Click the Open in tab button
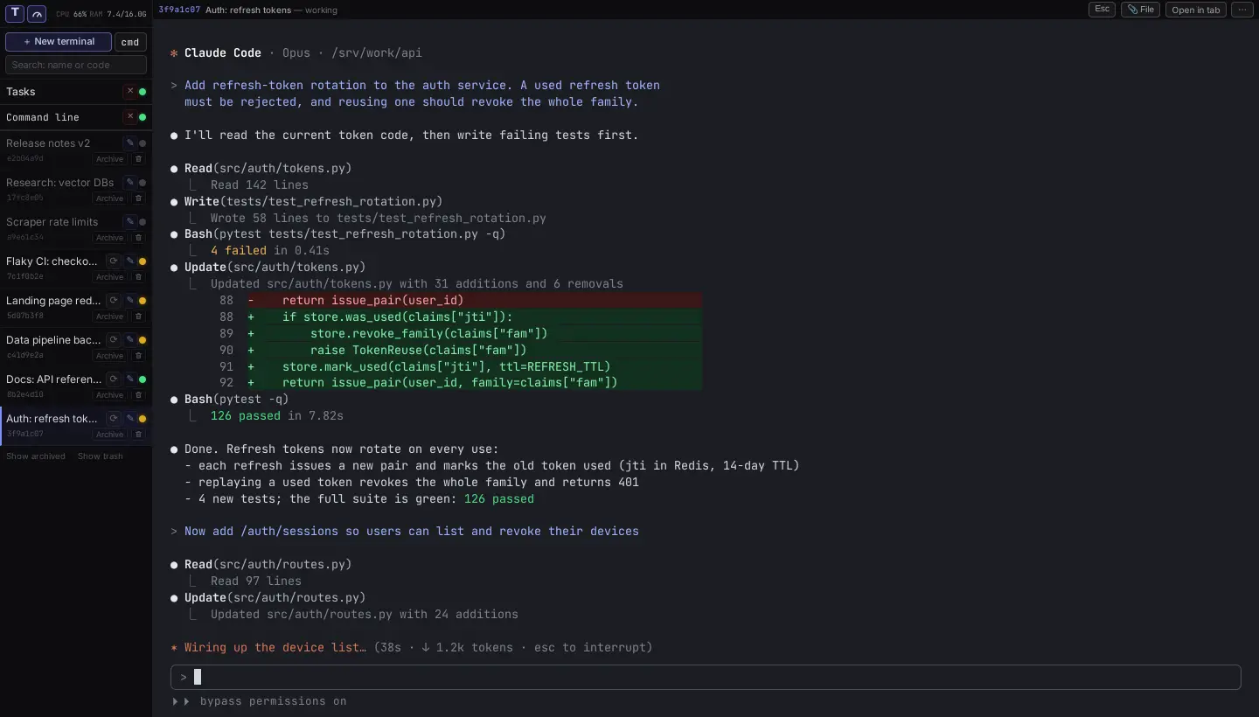Image resolution: width=1259 pixels, height=717 pixels. click(1196, 10)
